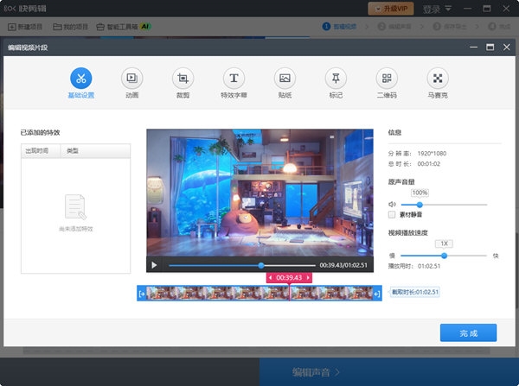519x386 pixels.
Task: Select the 基础设置 scissors icon
Action: pyautogui.click(x=80, y=78)
